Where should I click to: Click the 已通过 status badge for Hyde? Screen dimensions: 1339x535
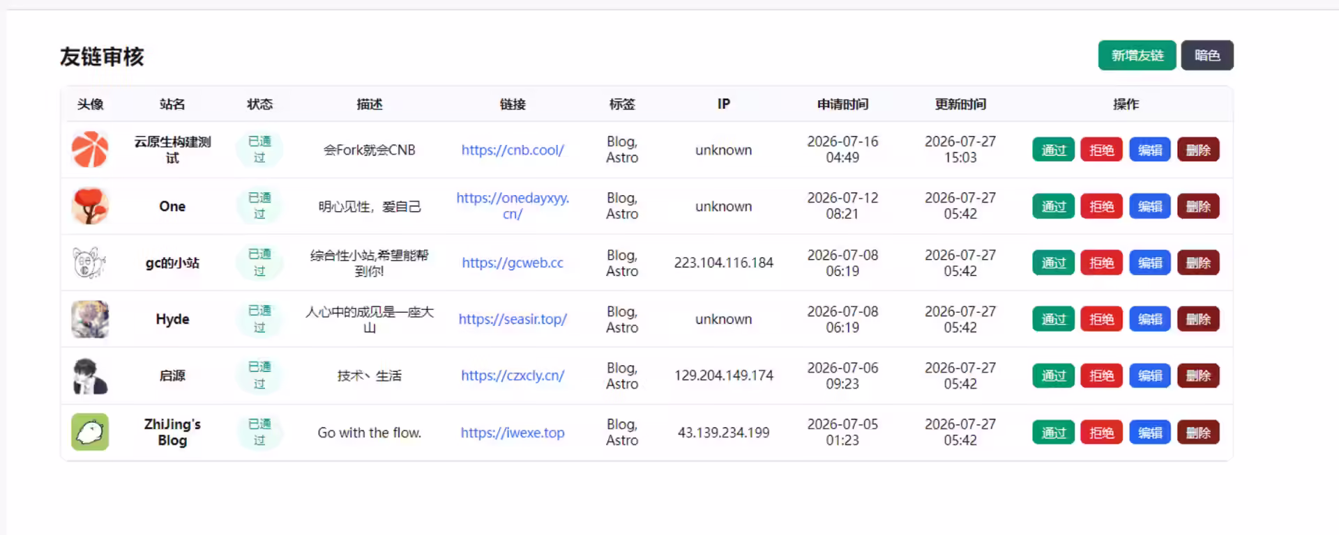[259, 319]
